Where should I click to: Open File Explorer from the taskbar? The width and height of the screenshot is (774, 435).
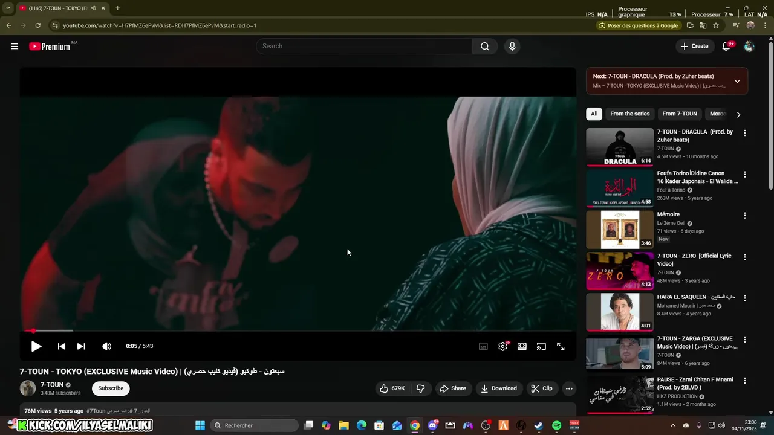[343, 425]
